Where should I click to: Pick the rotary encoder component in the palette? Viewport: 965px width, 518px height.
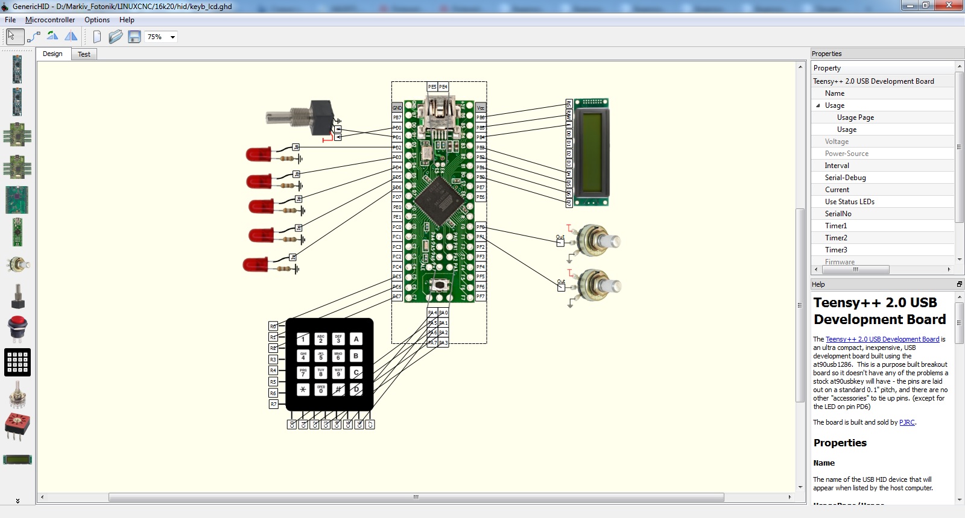point(17,296)
